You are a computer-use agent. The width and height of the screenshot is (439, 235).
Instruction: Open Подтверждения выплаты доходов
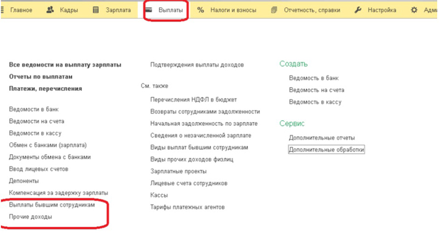(x=197, y=65)
